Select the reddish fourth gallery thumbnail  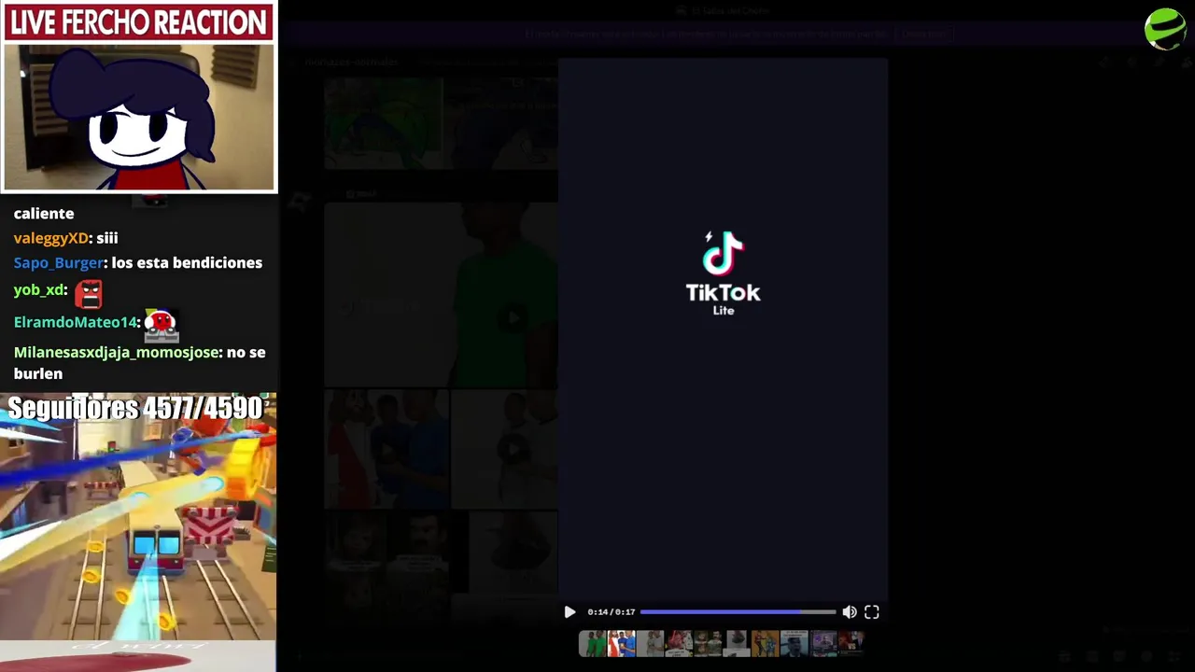pyautogui.click(x=679, y=643)
